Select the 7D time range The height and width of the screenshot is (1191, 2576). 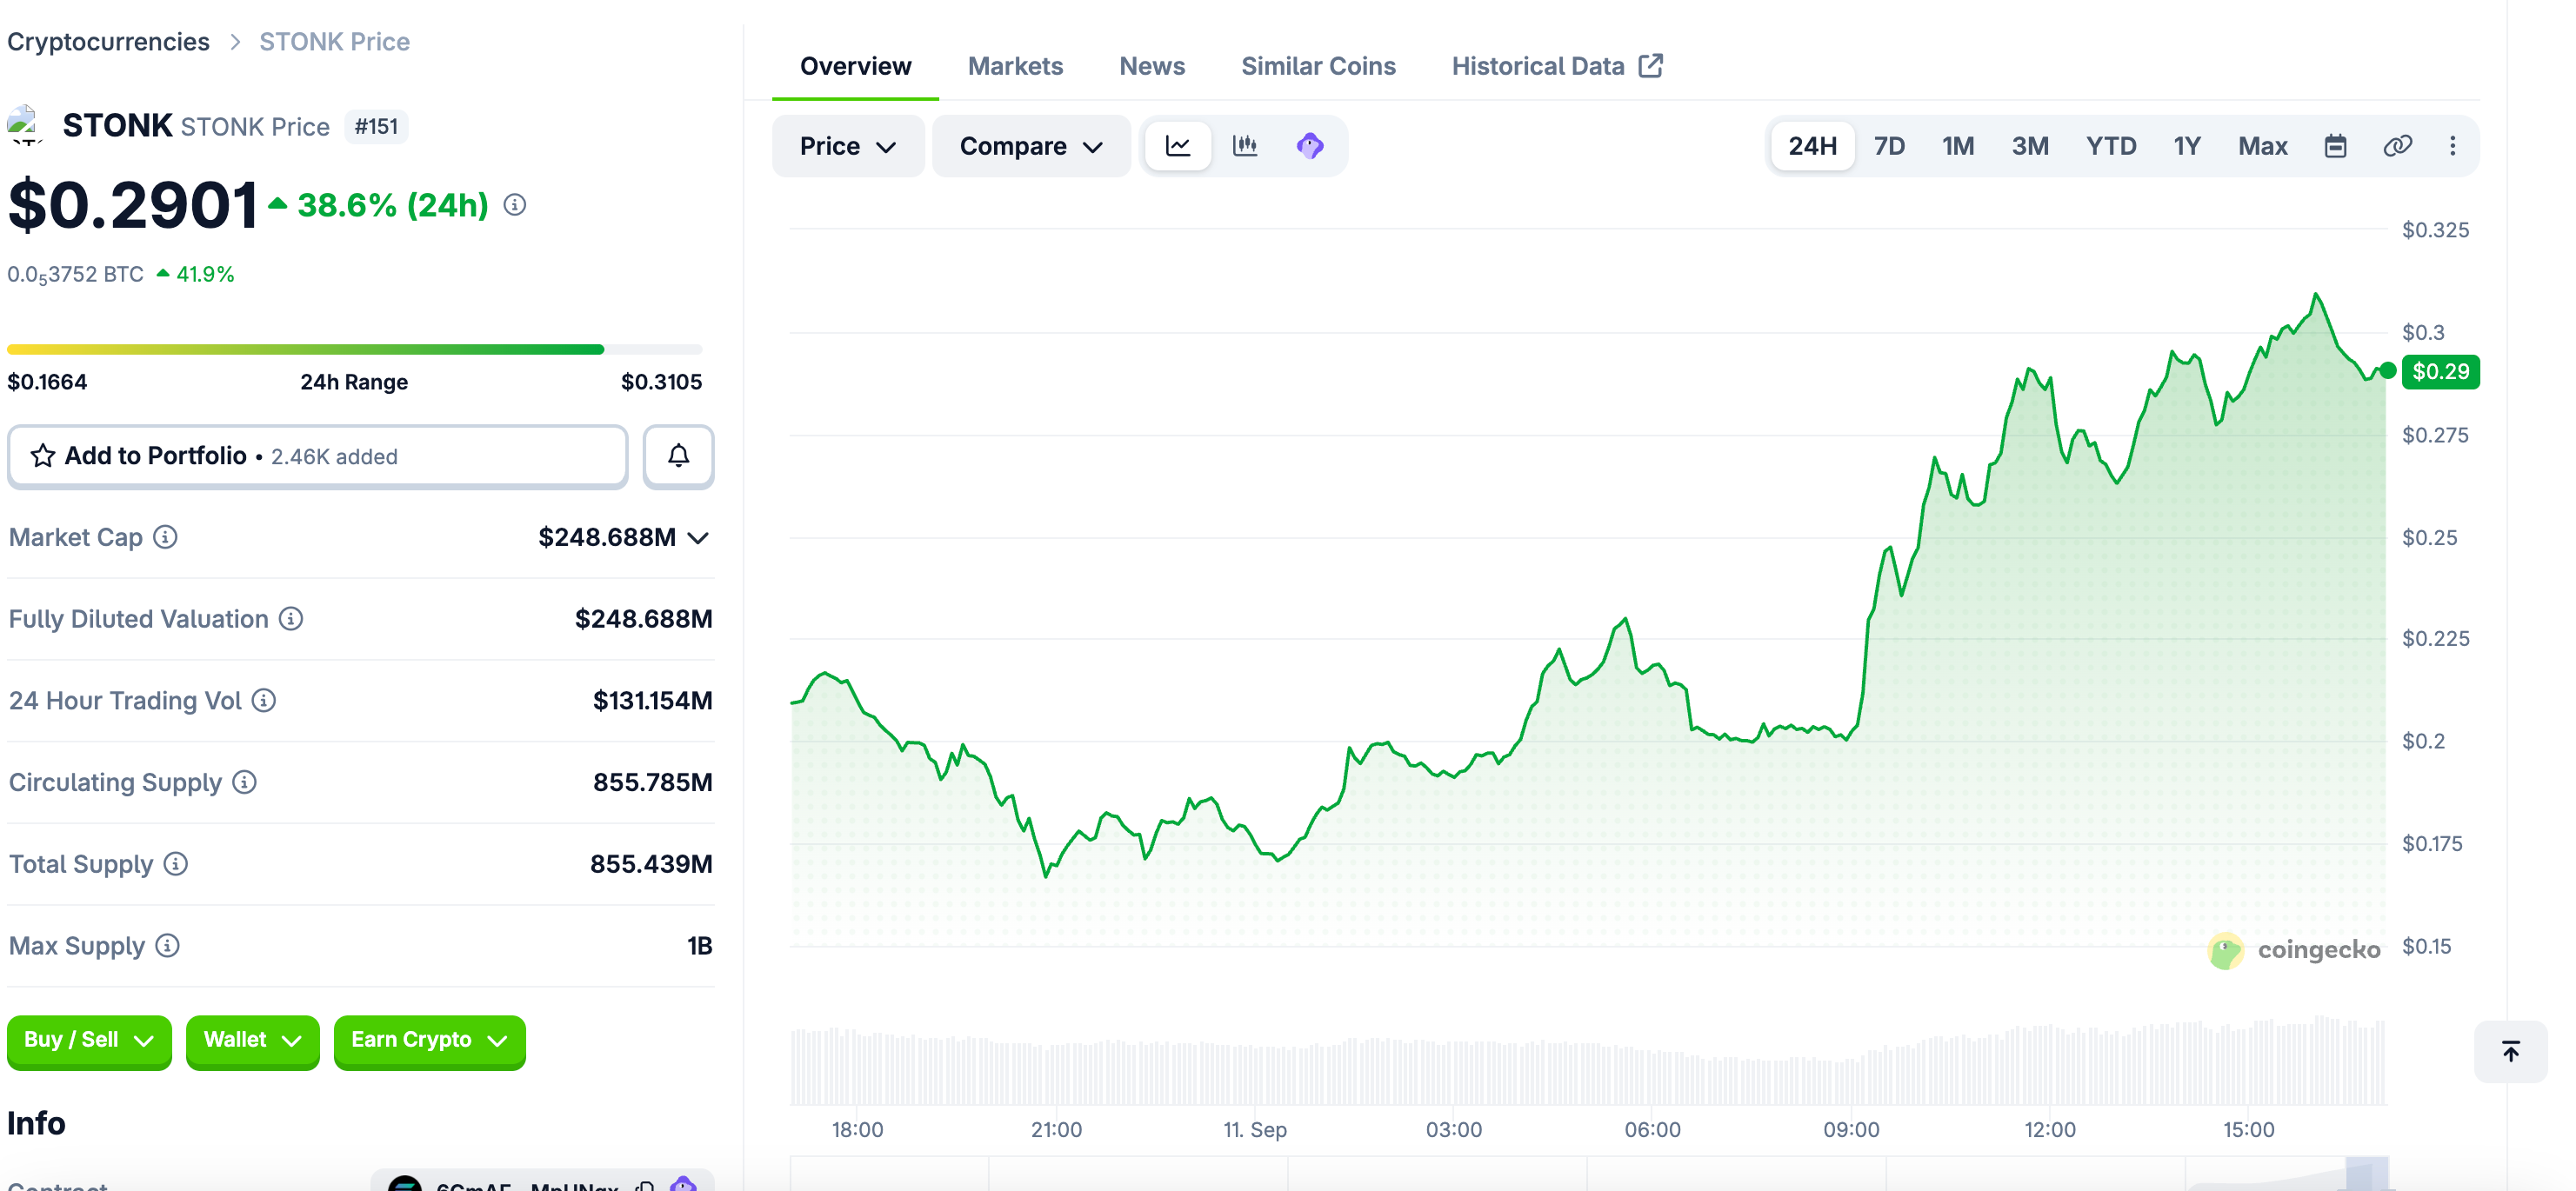pos(1889,146)
